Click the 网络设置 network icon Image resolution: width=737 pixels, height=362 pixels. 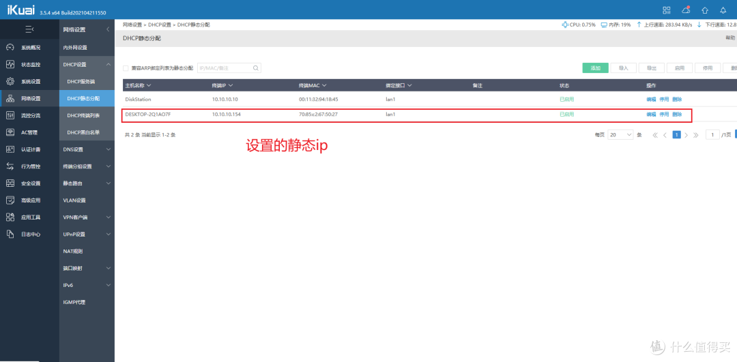(10, 98)
